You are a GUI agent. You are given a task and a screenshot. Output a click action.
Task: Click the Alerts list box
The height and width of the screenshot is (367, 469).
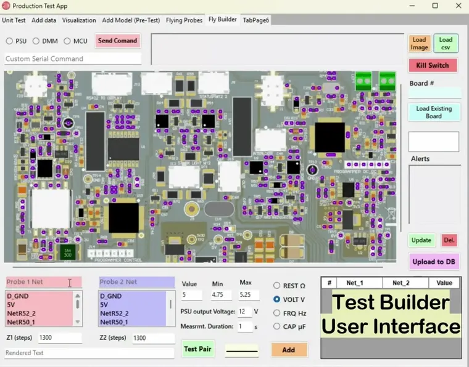[434, 195]
